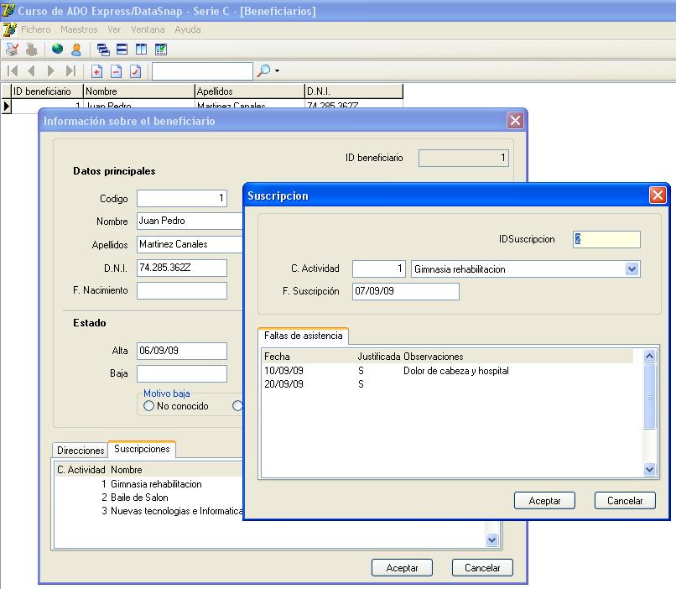Click Aceptar in Suscripcion dialog
676x589 pixels.
pos(544,500)
